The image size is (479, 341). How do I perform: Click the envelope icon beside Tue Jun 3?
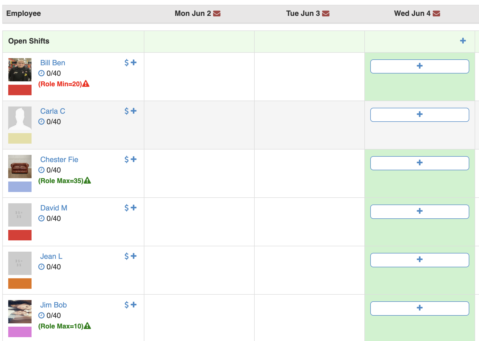click(326, 14)
